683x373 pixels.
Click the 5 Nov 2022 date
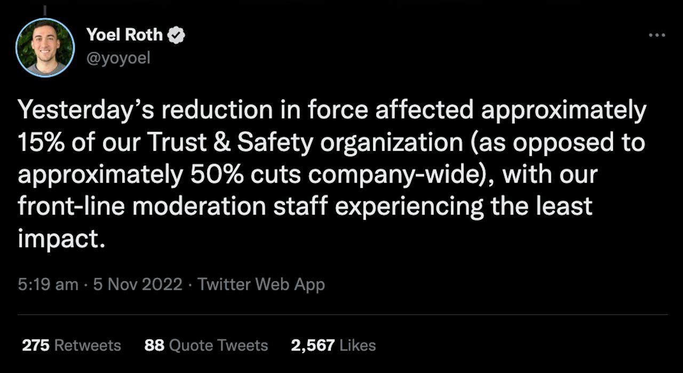coord(138,284)
